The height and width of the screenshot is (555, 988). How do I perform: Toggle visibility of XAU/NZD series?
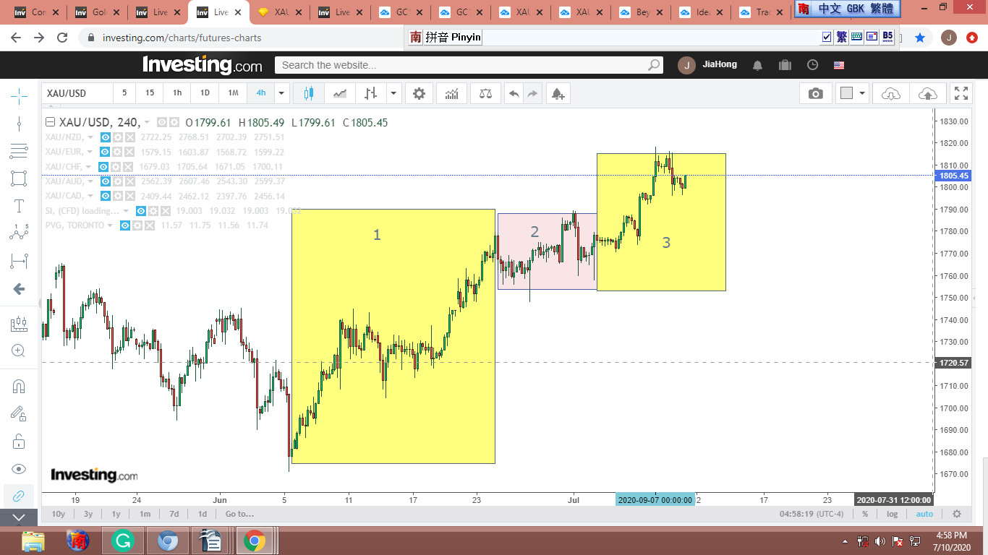105,137
